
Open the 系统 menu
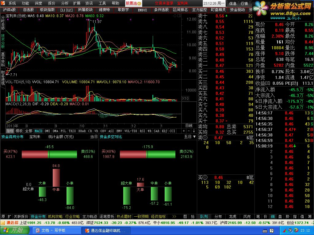click(x=12, y=3)
